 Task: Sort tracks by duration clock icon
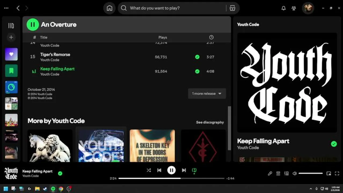pos(211,37)
